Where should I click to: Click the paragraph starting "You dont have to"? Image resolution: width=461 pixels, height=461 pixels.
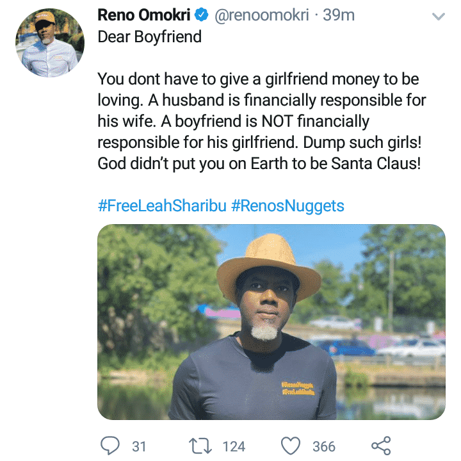point(261,122)
